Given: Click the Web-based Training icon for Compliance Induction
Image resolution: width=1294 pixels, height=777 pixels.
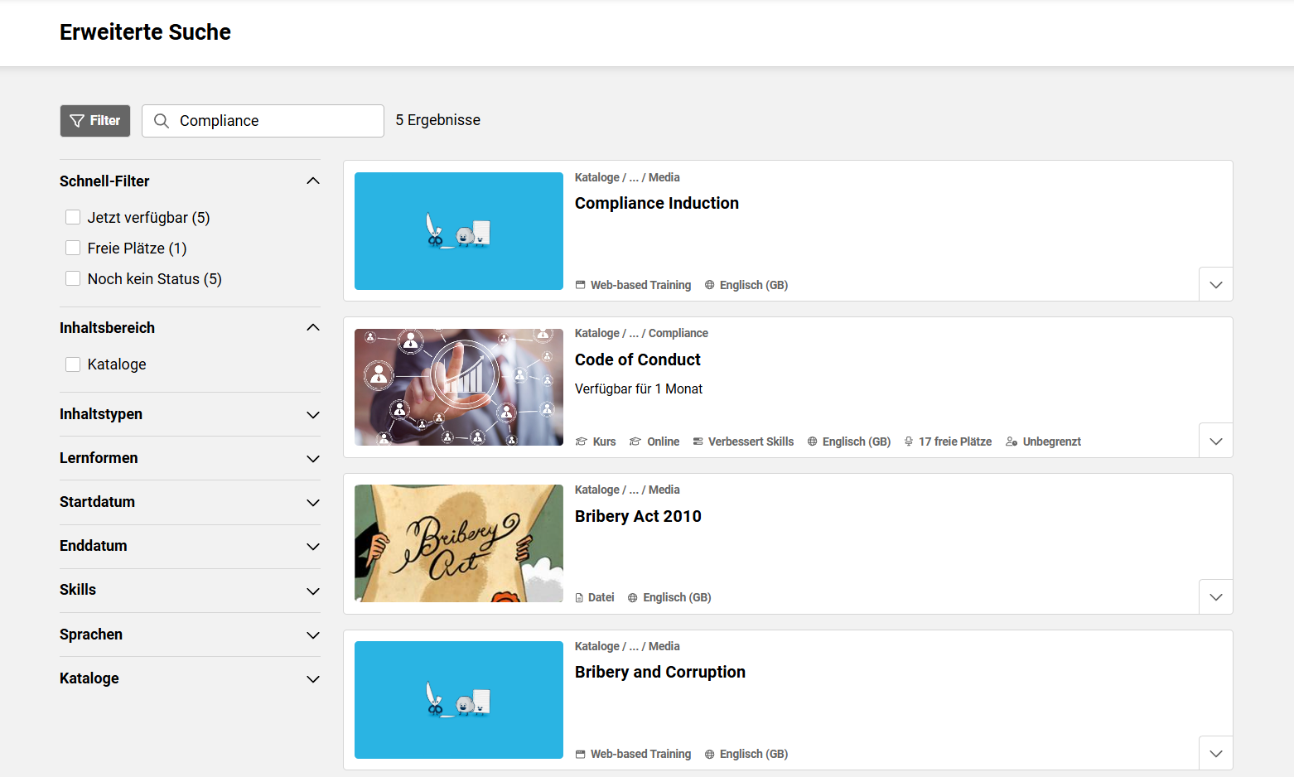Looking at the screenshot, I should [x=581, y=285].
